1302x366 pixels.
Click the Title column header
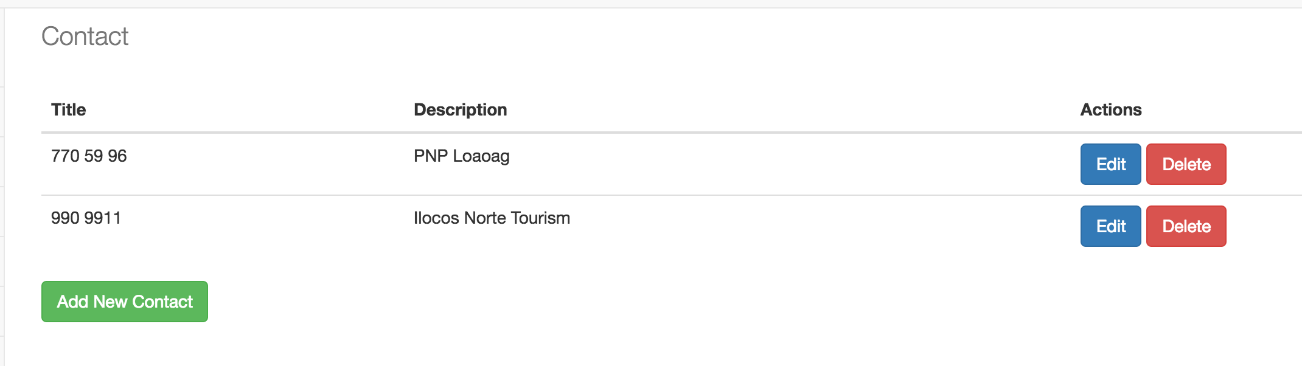point(69,109)
